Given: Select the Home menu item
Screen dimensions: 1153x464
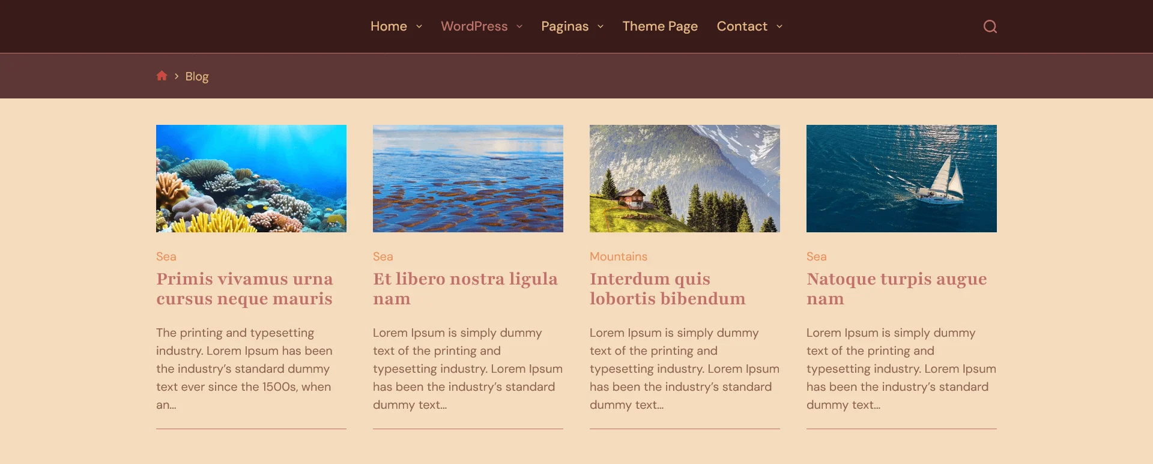Looking at the screenshot, I should click(389, 26).
